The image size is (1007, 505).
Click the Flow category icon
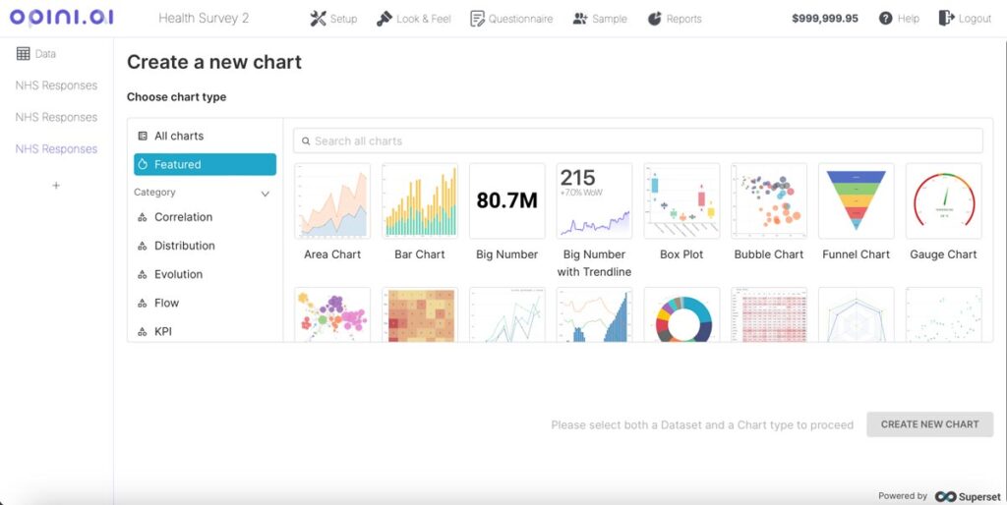click(143, 303)
